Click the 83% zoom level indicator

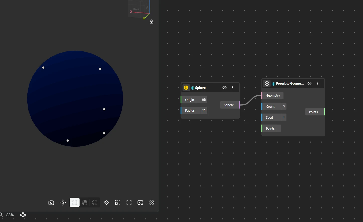(10, 215)
